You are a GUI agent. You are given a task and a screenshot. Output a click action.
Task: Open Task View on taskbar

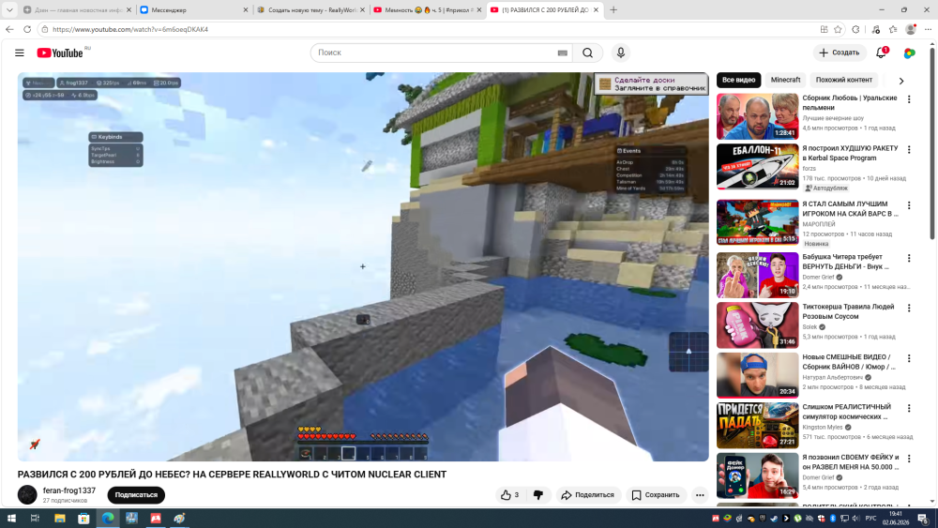coord(35,519)
